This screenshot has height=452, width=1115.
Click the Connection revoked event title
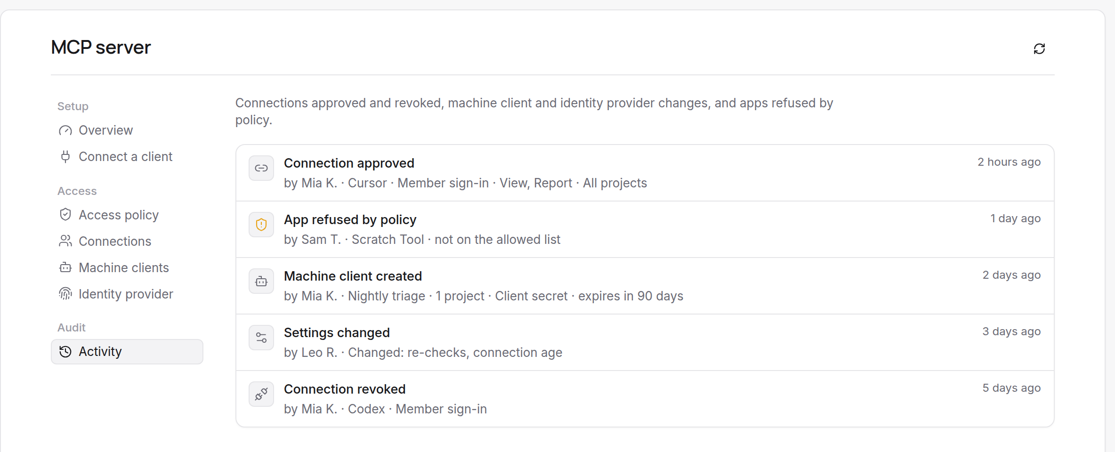[x=345, y=389]
